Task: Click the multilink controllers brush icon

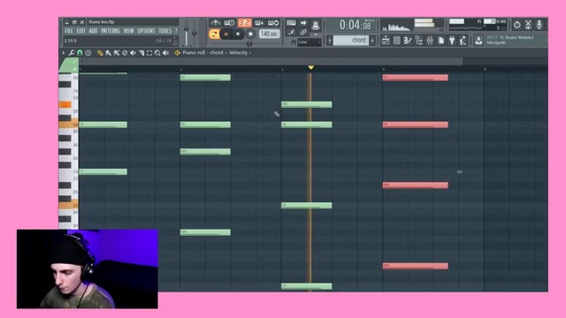Action: coord(291,33)
